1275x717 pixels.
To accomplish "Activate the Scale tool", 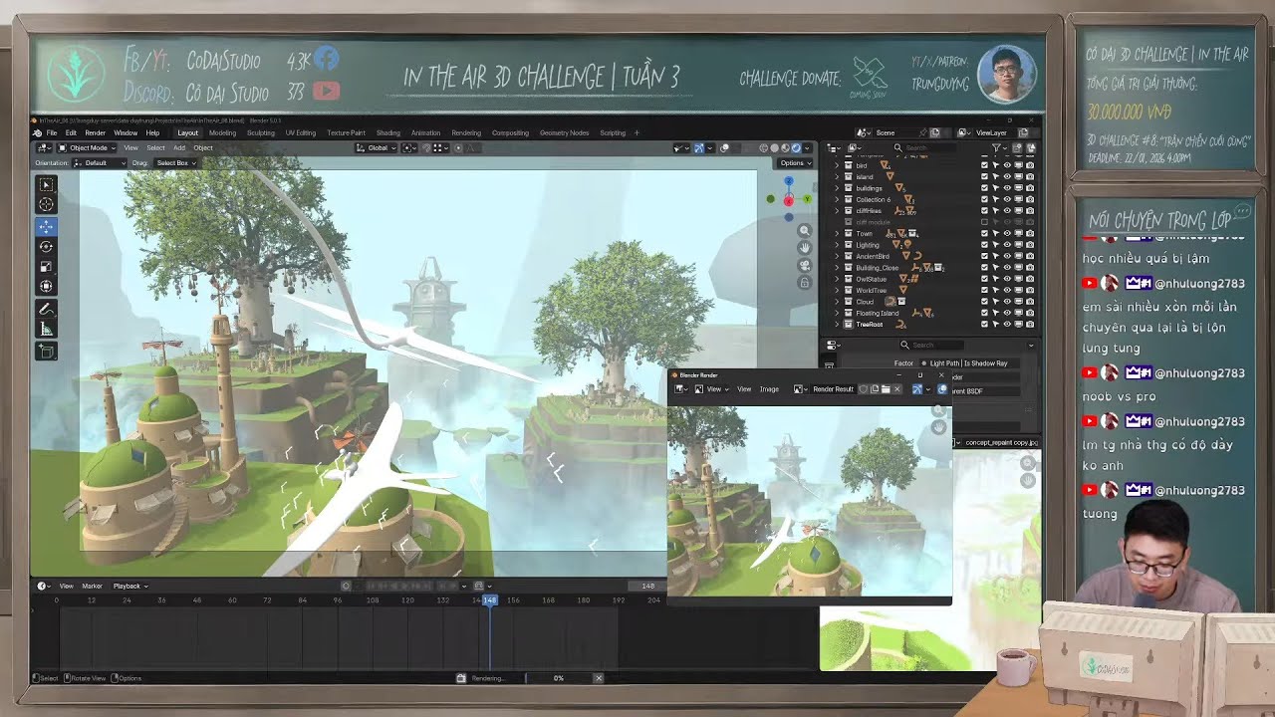I will click(46, 266).
